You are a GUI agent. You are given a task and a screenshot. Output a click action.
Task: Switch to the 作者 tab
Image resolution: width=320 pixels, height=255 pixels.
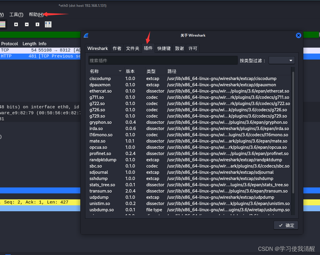coord(117,49)
